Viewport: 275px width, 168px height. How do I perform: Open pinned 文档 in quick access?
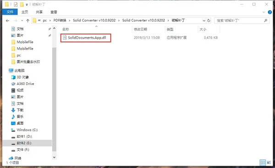(x=20, y=29)
